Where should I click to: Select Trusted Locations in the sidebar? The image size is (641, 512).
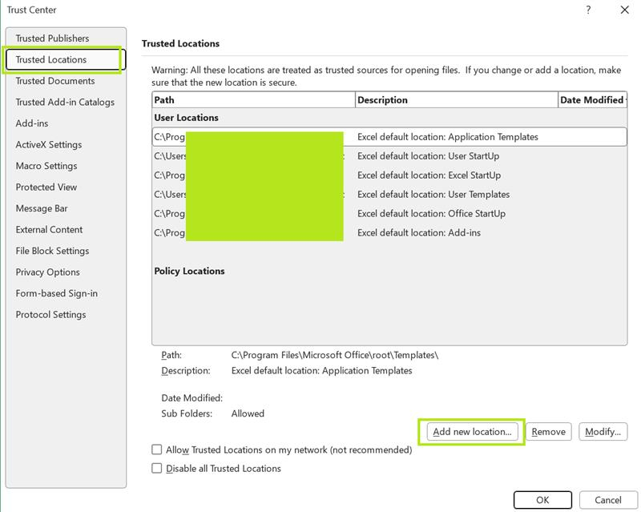(x=66, y=59)
